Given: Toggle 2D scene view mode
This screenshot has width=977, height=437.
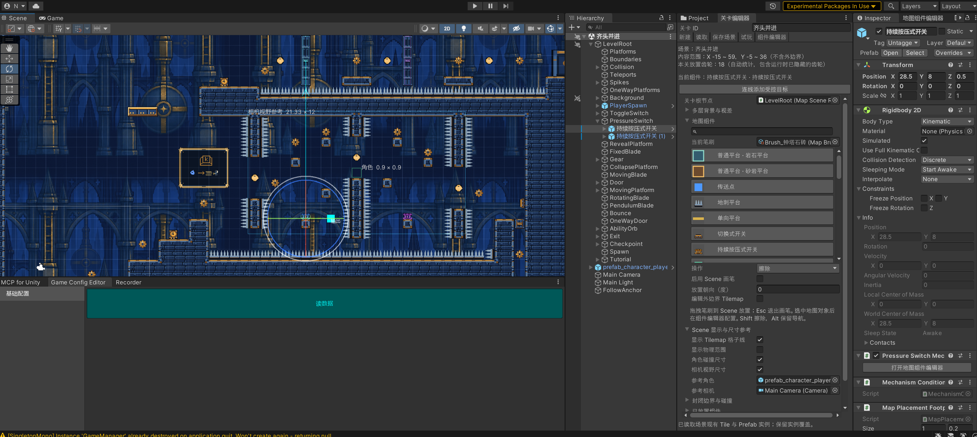Looking at the screenshot, I should (447, 29).
